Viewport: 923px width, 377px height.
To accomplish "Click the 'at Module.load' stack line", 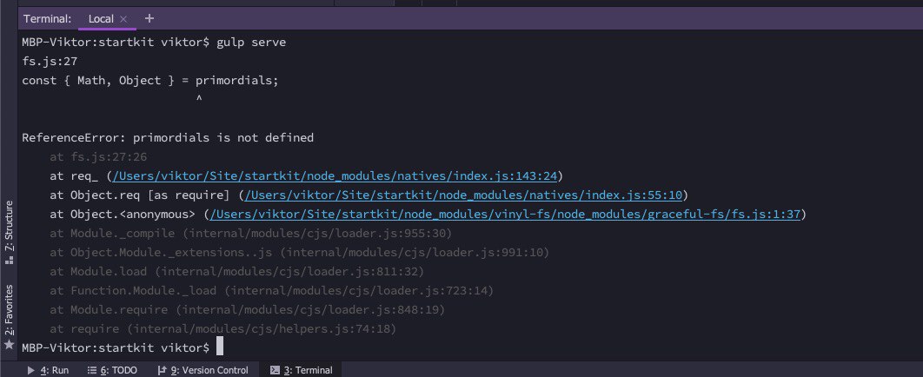I will coord(237,272).
